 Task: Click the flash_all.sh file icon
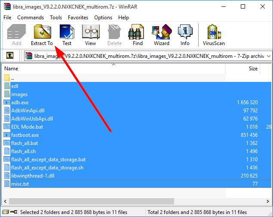pos(7,151)
